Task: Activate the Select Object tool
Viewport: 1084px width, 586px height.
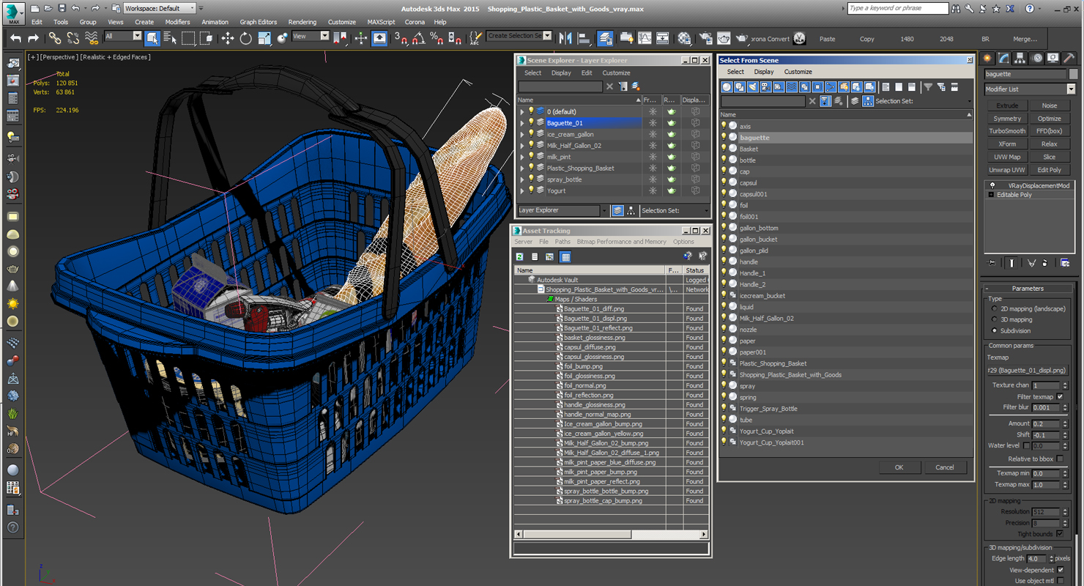Action: [x=152, y=38]
